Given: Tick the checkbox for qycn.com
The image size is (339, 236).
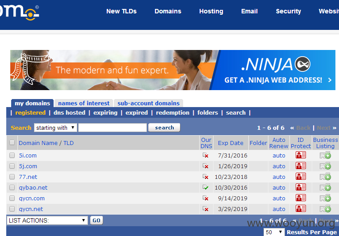Looking at the screenshot, I should tap(12, 198).
